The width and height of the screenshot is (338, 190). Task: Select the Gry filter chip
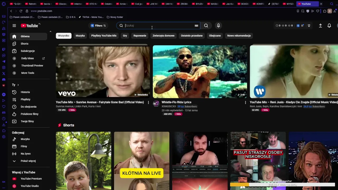(x=125, y=36)
